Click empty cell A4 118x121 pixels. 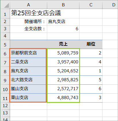[x=28, y=36]
